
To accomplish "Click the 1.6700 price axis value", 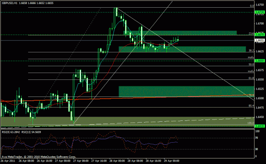I will (x=260, y=23).
